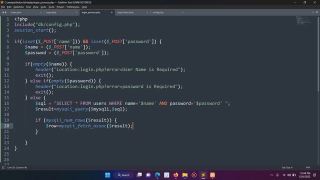Open the taskbar Search box
Image resolution: width=320 pixels, height=180 pixels.
click(x=123, y=175)
